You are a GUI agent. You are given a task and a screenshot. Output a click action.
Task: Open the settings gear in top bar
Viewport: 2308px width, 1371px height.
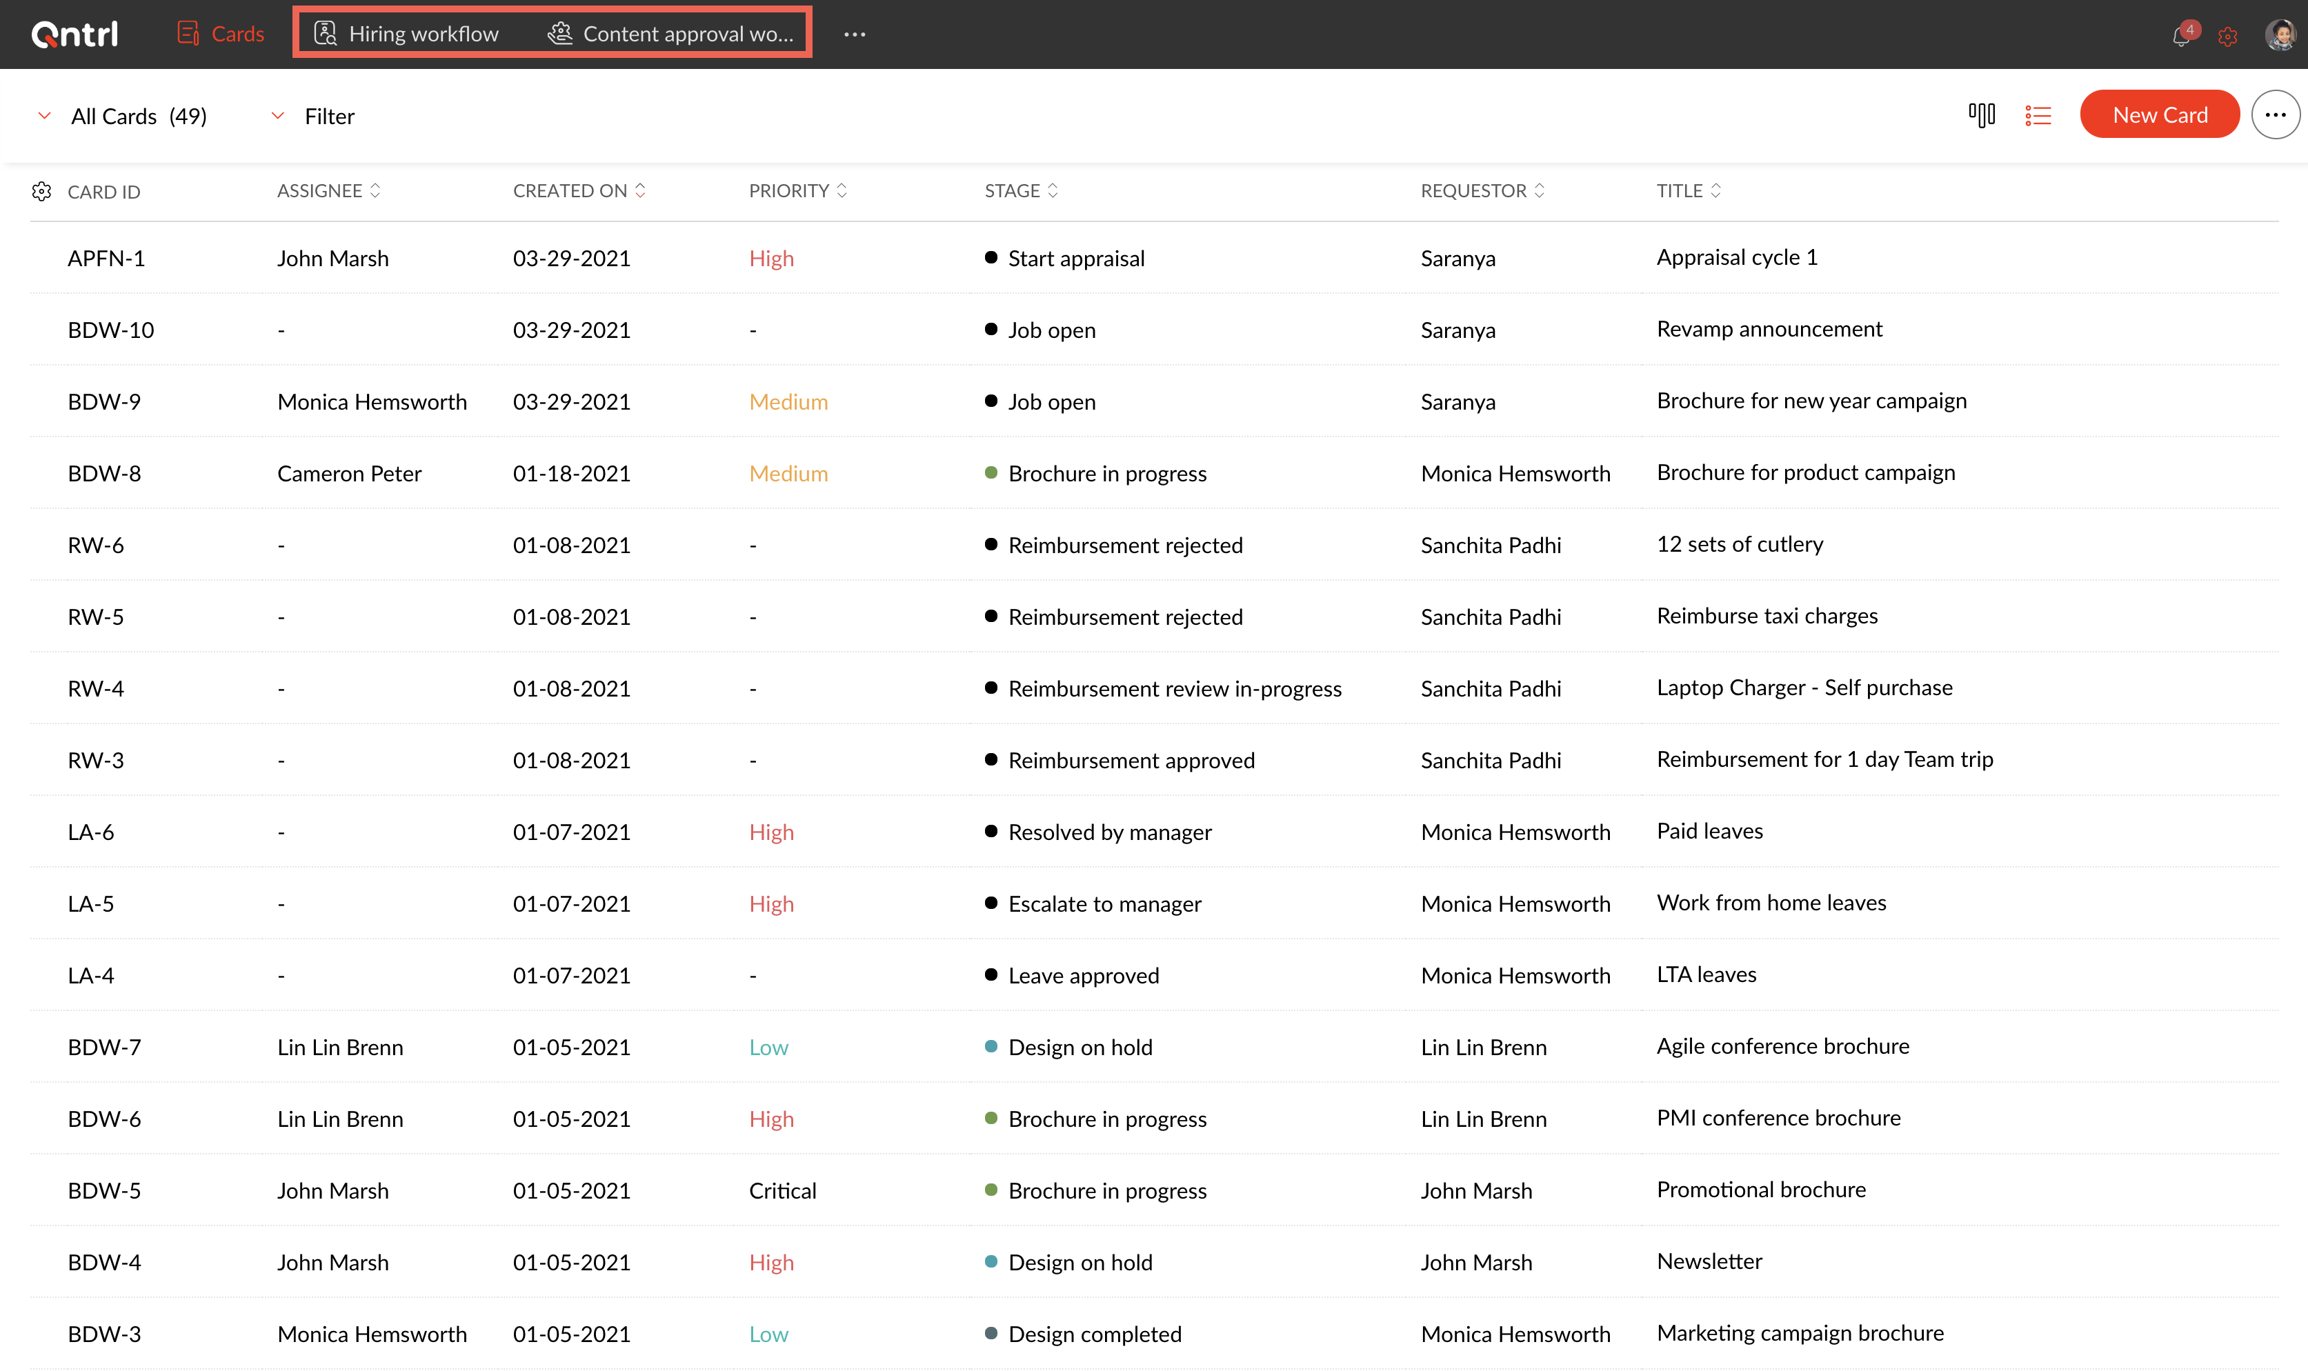[2227, 36]
